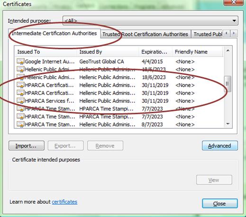Select certificate icon of first Hellenic Public Admin row
Screen dimensions: 246x217
point(20,69)
